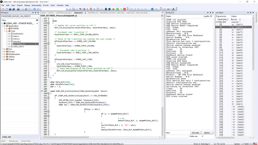
Task: Navigate backward in edit history
Action: pos(98,9)
